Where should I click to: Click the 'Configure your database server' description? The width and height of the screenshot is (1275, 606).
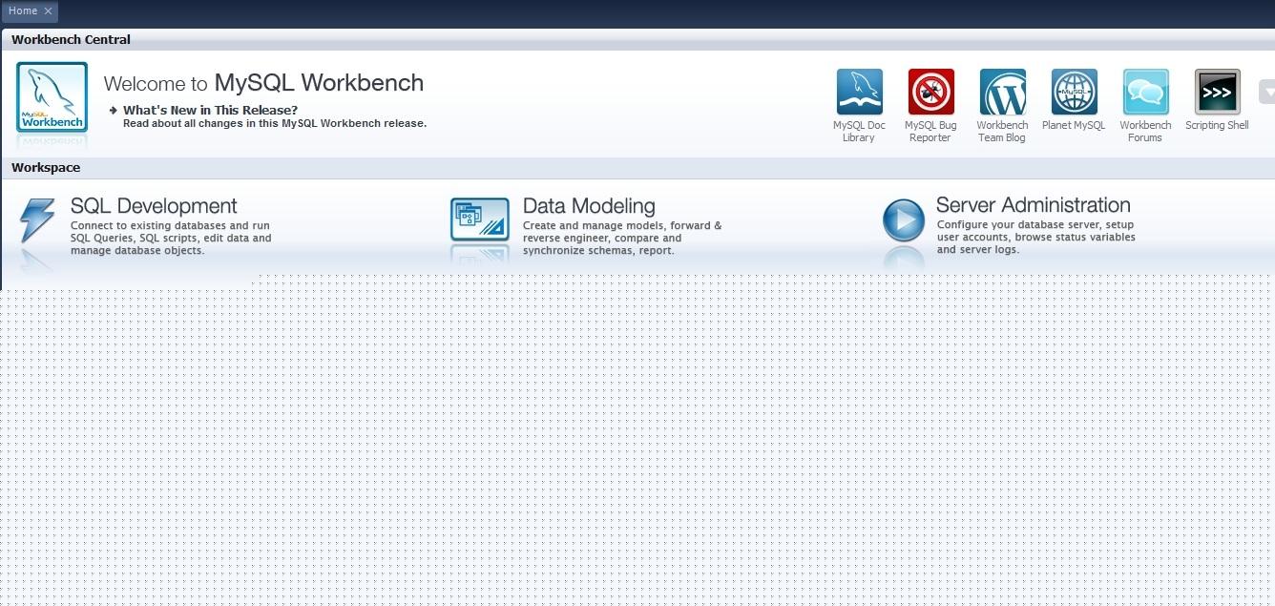(x=1035, y=238)
